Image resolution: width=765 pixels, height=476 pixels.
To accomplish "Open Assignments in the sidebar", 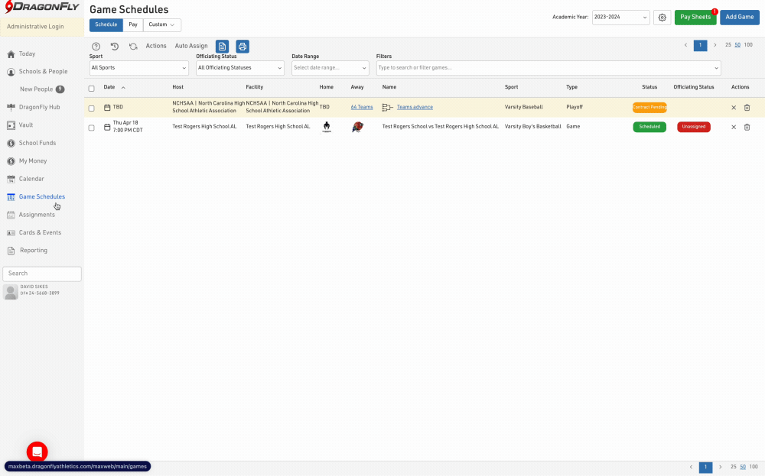I will pyautogui.click(x=37, y=215).
